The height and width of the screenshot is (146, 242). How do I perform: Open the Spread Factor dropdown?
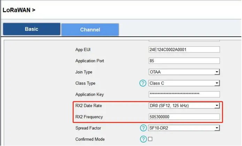(x=184, y=128)
